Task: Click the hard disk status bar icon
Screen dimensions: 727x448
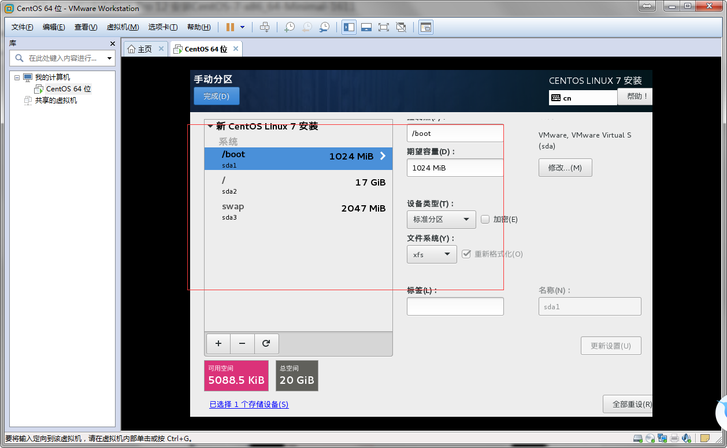Action: coord(638,438)
